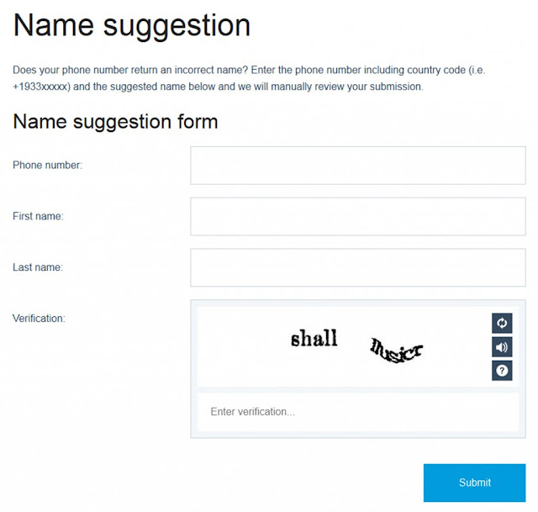Click the "Last name:" label
Viewport: 538px width, 512px height.
coord(38,267)
